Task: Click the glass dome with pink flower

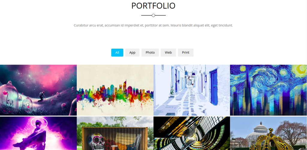Action: coord(9,96)
